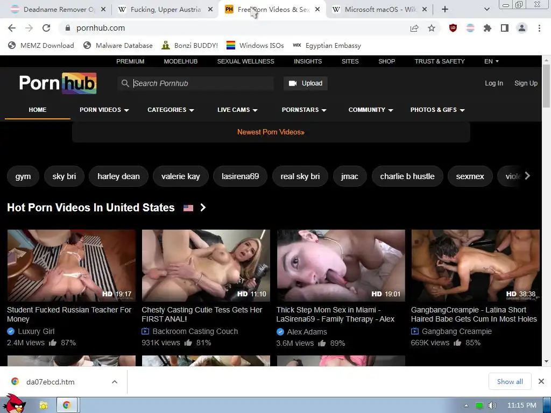The height and width of the screenshot is (413, 551).
Task: Open the volume speaker tray icon
Action: (x=492, y=405)
